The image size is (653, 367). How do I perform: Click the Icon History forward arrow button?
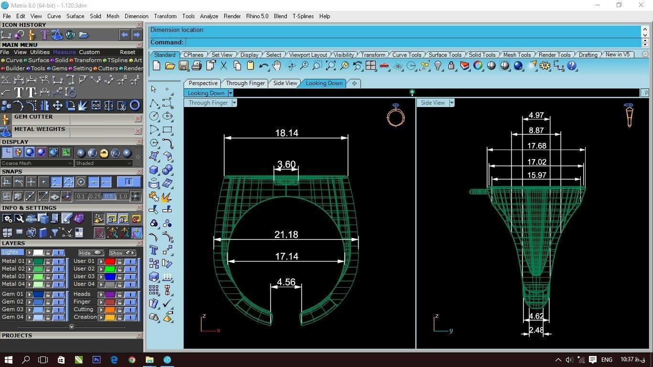pos(137,35)
